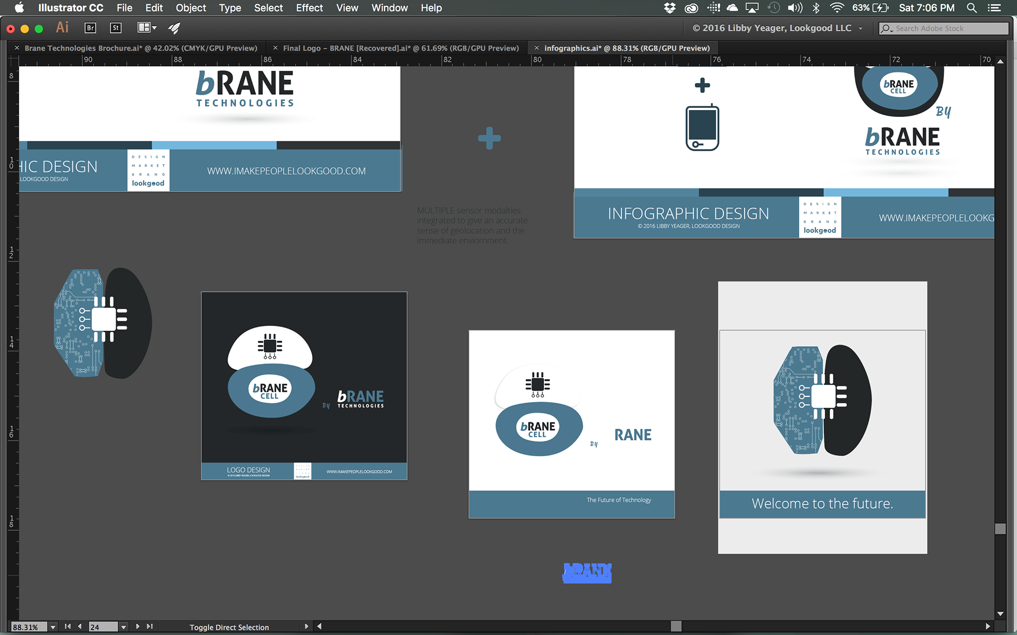Viewport: 1017px width, 635px height.
Task: Open Adobe Bridge with Br icon
Action: click(x=91, y=28)
